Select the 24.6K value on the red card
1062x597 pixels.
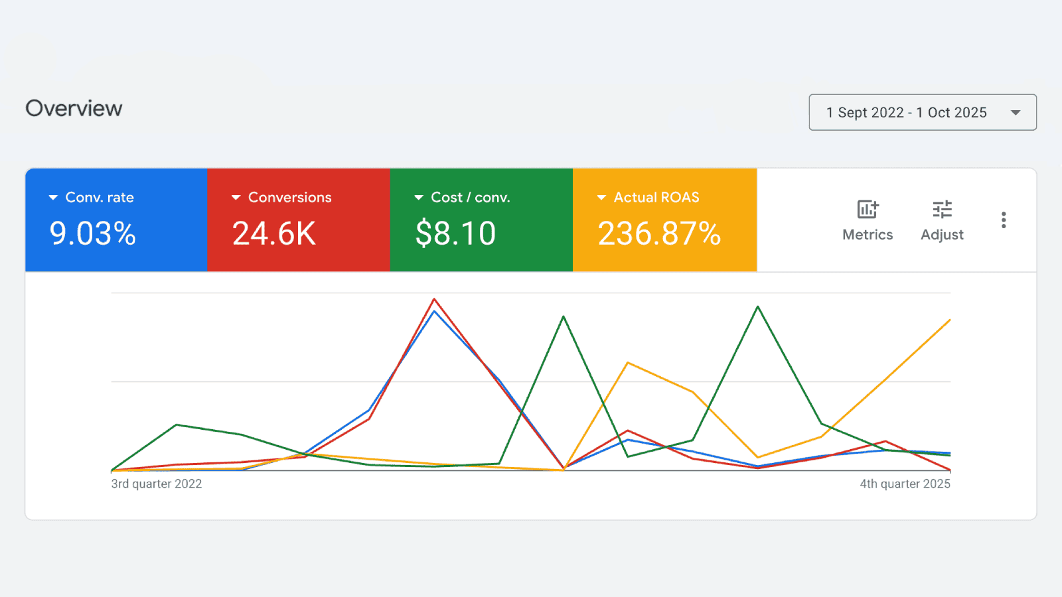click(x=273, y=233)
